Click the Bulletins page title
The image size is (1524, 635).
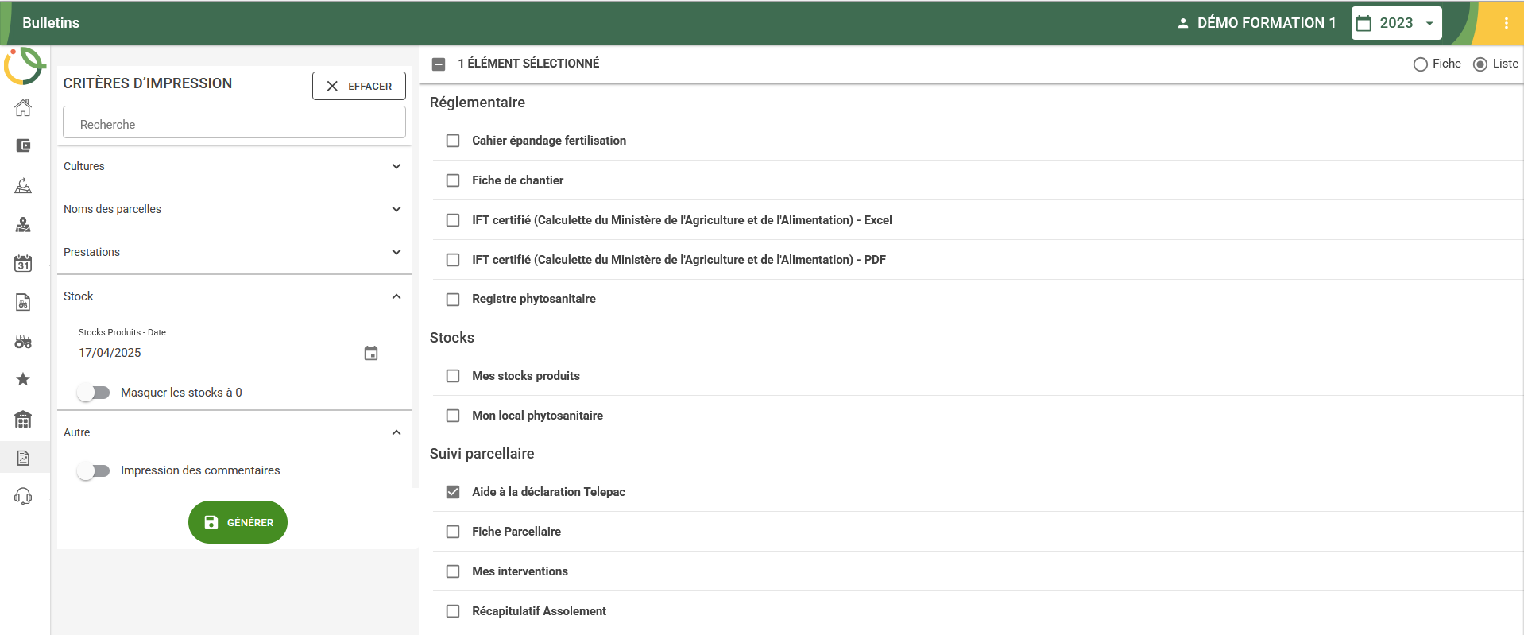click(x=51, y=23)
